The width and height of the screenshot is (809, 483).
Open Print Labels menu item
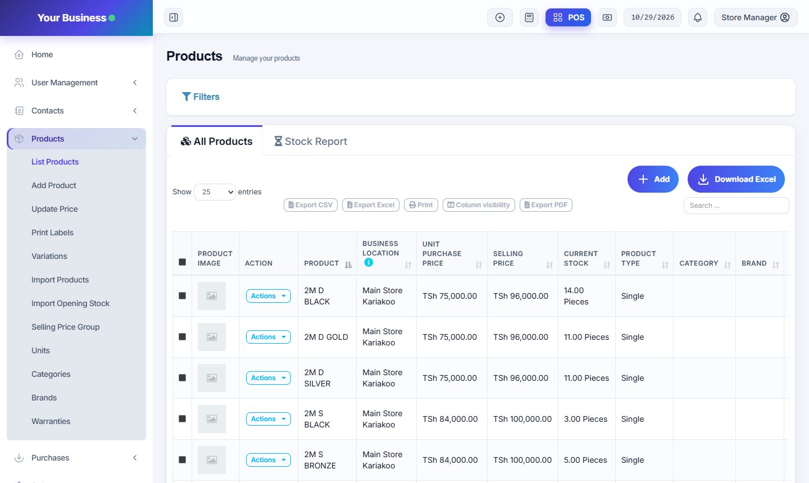point(52,233)
